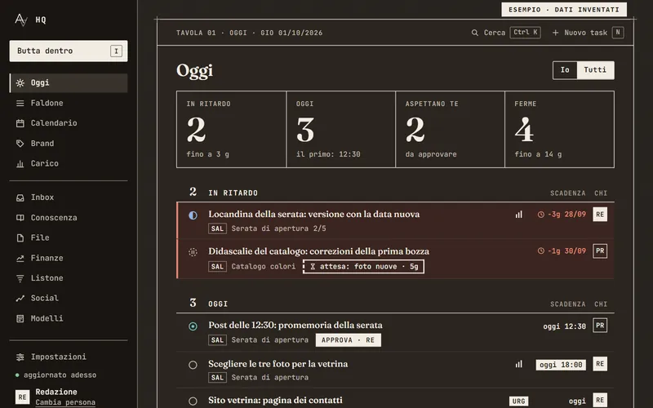
Task: Click the sun icon beside Oggi
Action: tap(20, 83)
